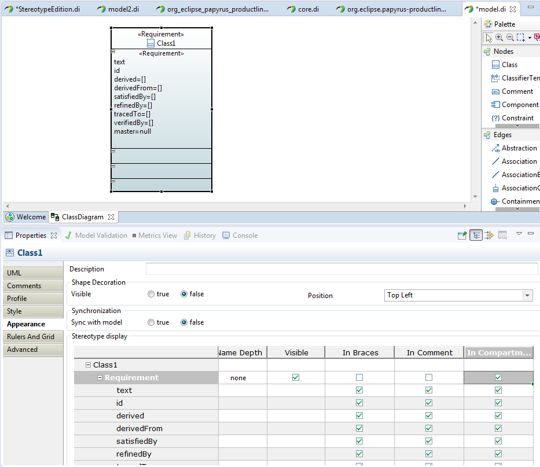Toggle In Braces checkbox for text row
Viewport: 540px width, 467px height.
click(359, 390)
